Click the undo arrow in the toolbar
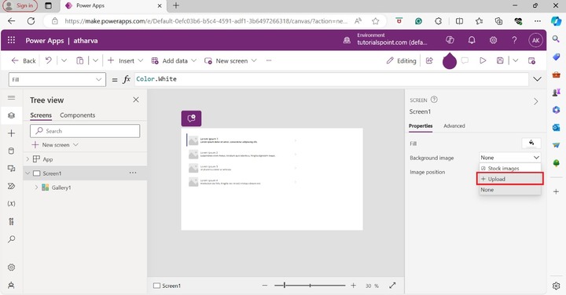 49,60
